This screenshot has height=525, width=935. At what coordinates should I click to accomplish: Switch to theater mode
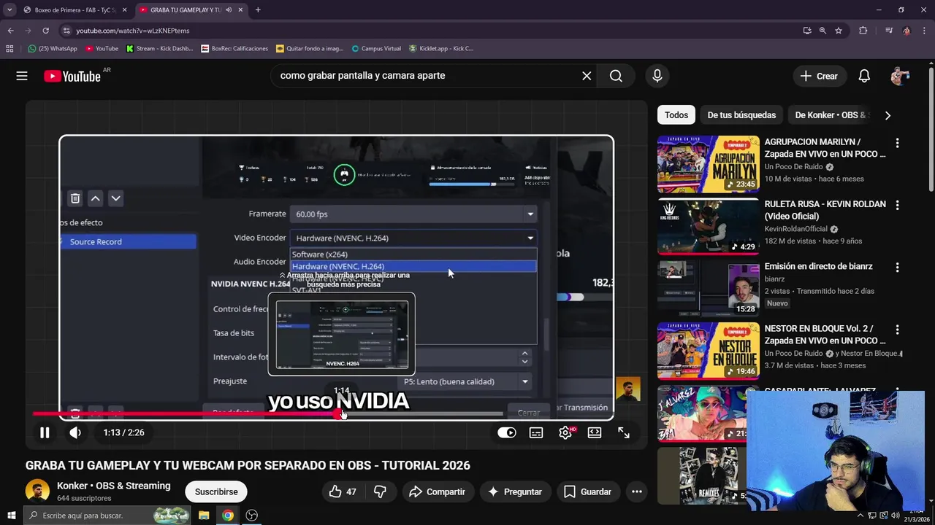[x=595, y=432]
